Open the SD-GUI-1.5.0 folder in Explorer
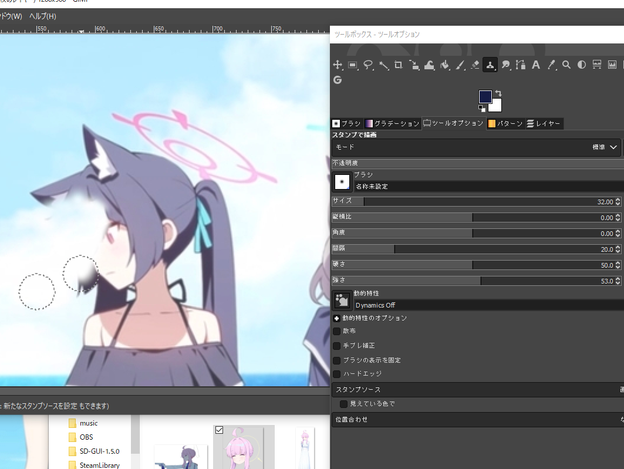This screenshot has width=624, height=469. (x=94, y=451)
